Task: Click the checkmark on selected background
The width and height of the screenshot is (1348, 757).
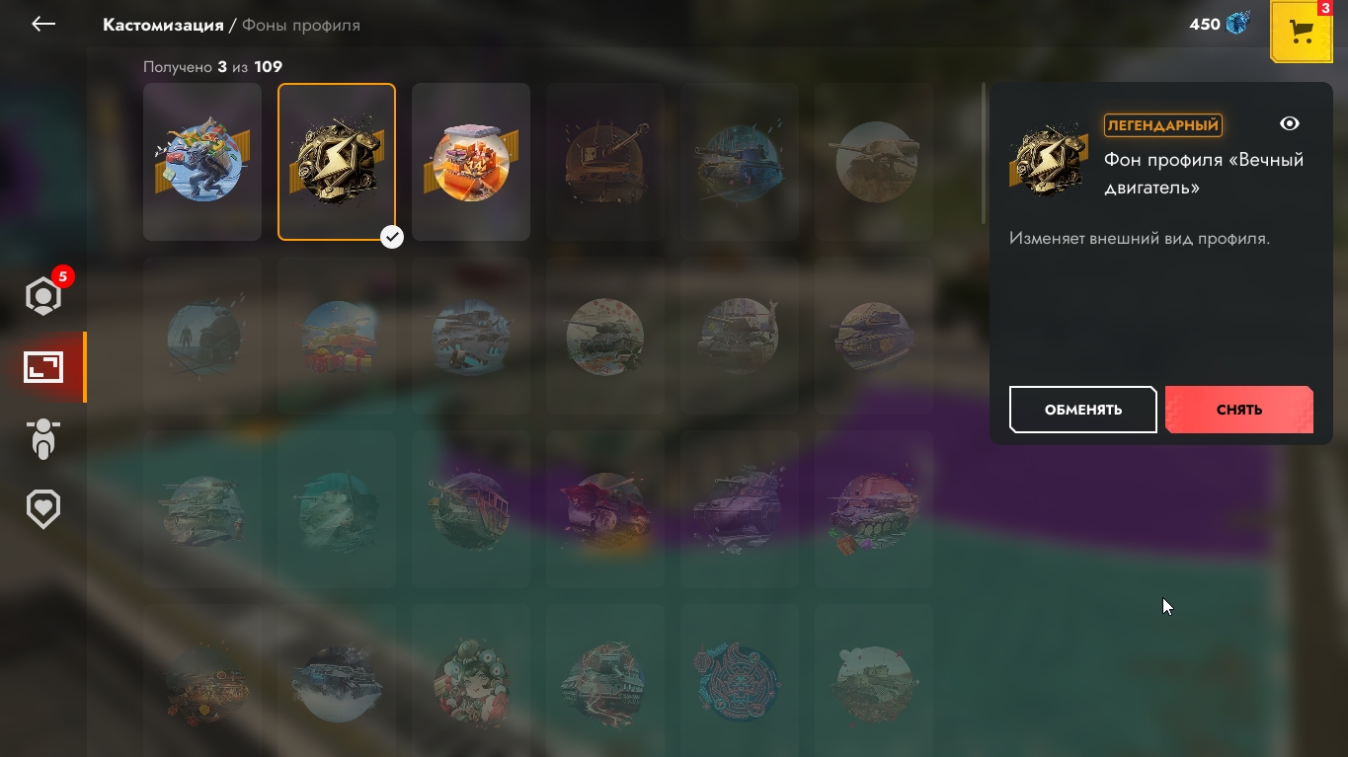Action: (x=392, y=237)
